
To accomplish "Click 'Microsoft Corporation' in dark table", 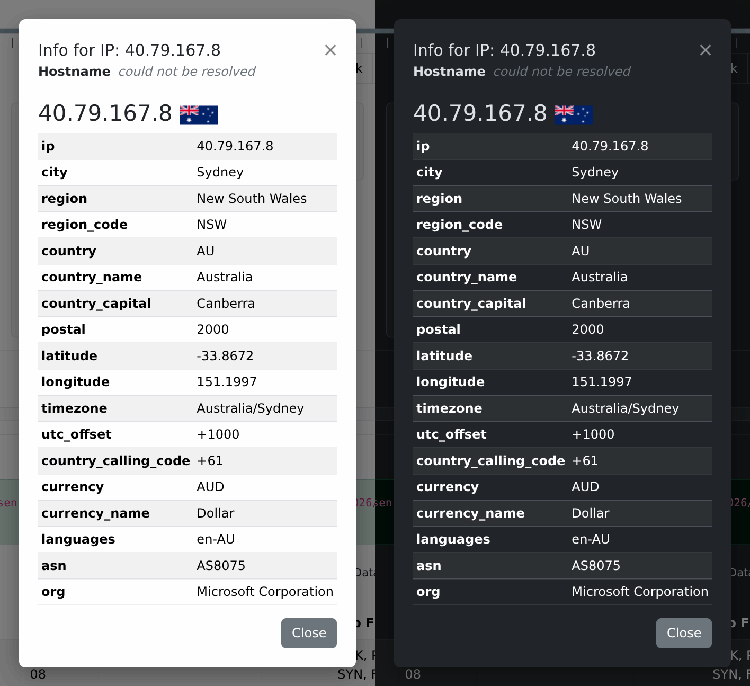I will click(x=640, y=592).
